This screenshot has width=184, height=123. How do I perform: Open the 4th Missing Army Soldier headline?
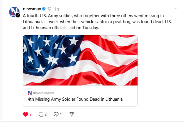75,99
